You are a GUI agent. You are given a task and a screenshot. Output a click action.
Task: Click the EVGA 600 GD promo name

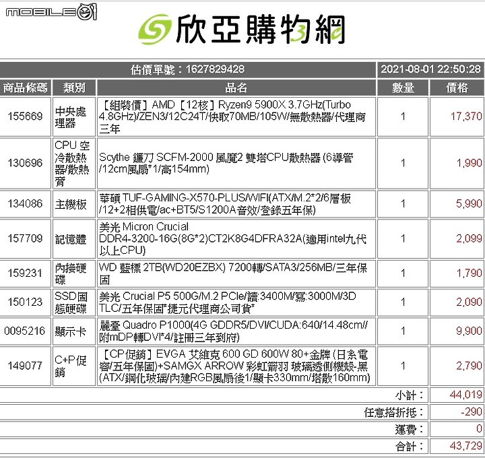point(234,366)
